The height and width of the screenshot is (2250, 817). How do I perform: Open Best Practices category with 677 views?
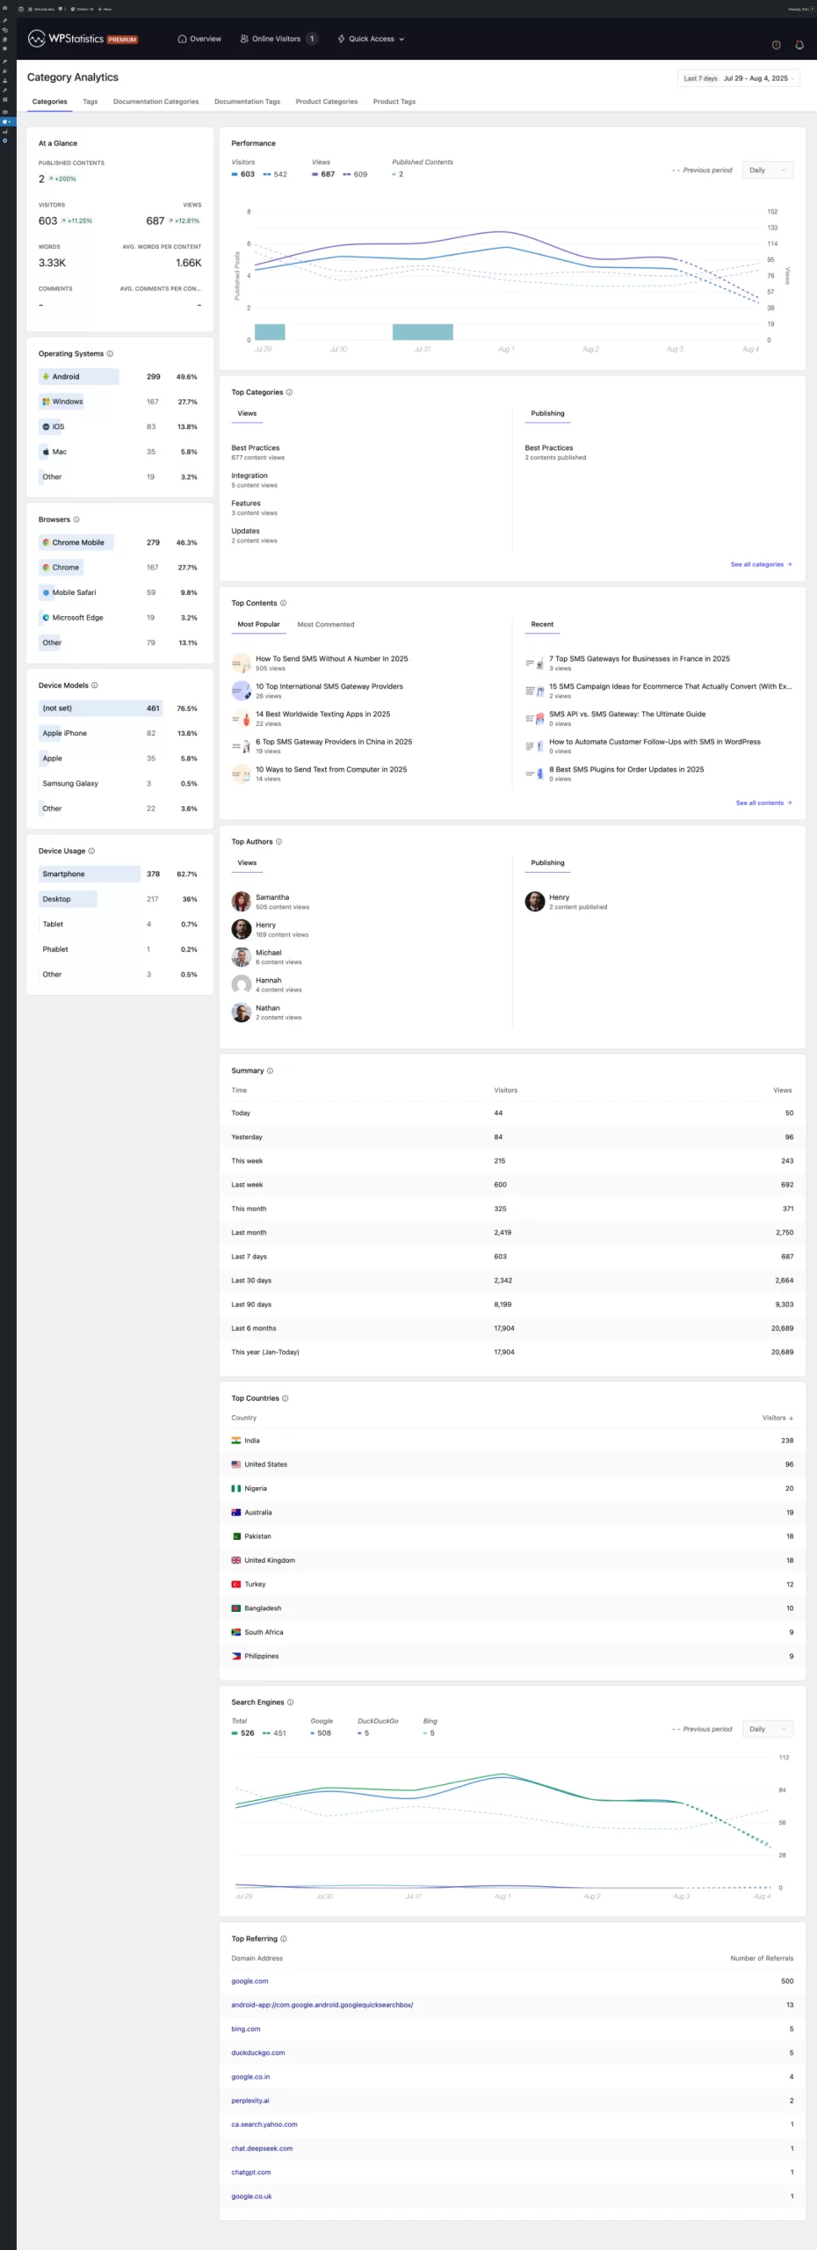tap(256, 448)
